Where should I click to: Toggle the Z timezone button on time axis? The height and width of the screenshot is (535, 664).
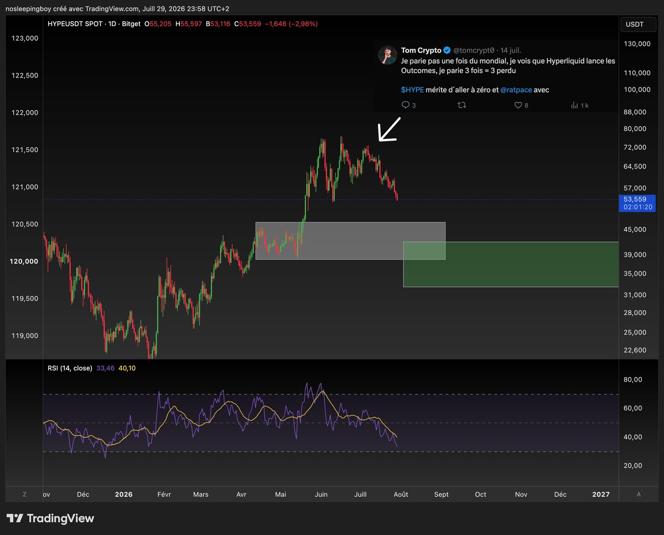(24, 494)
